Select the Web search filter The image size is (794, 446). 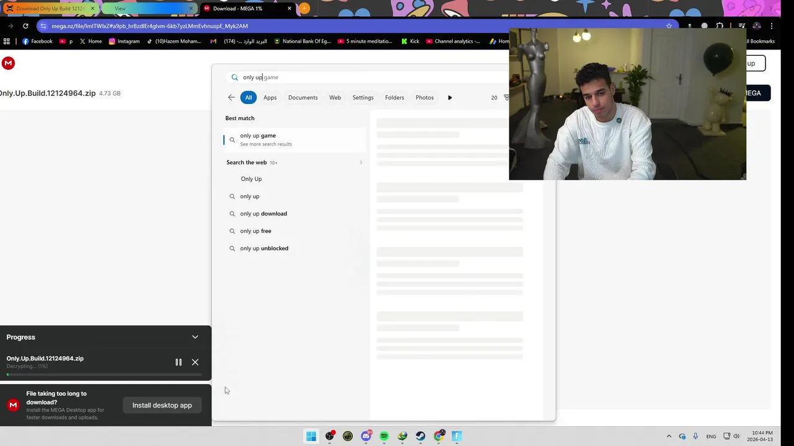pos(335,97)
